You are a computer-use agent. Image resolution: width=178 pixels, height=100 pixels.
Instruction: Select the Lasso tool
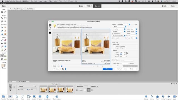(x=2, y=21)
